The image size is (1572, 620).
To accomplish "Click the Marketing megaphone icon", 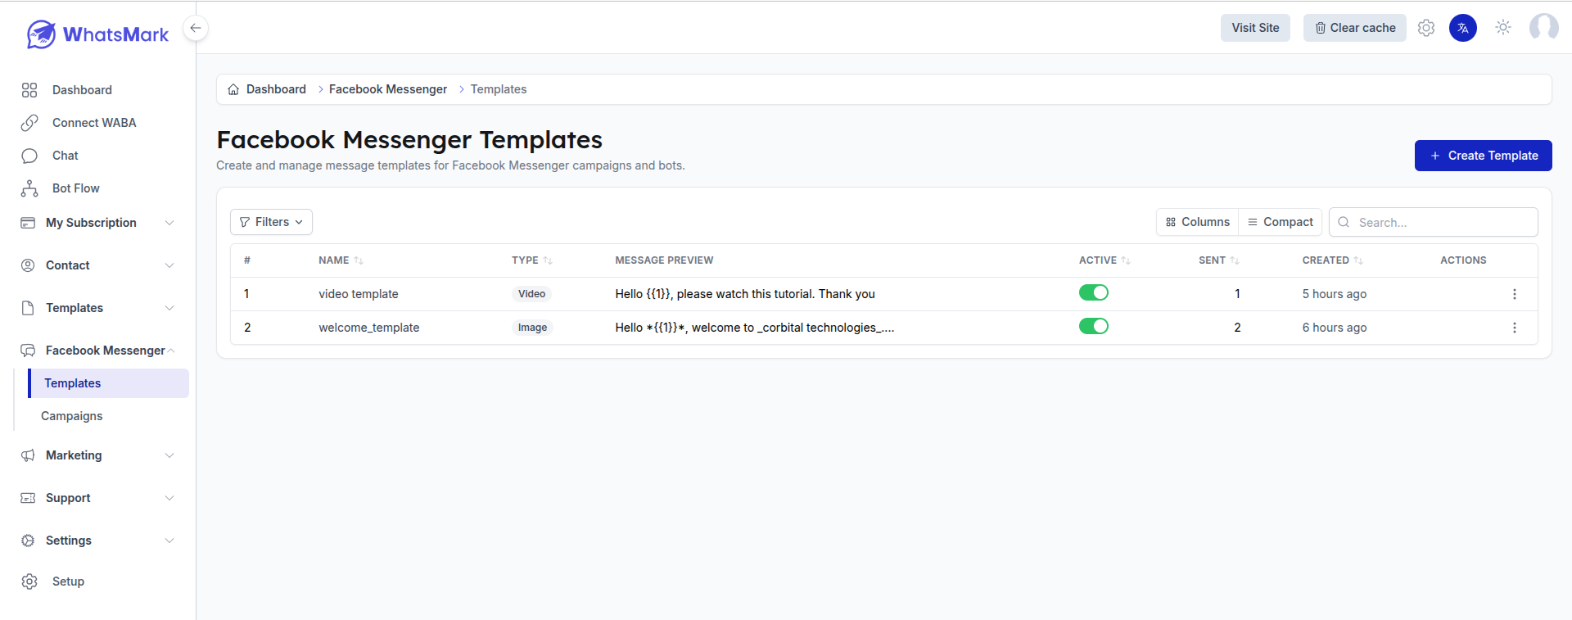I will click(28, 455).
